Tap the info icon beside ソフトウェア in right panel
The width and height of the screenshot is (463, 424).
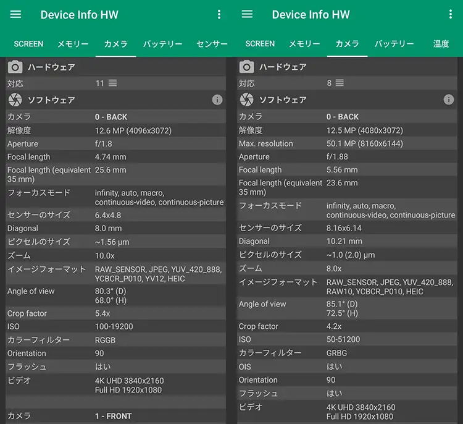[449, 100]
